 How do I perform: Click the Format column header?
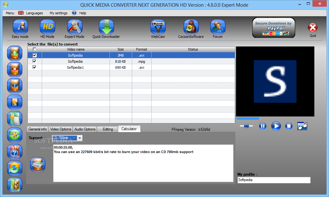[x=141, y=49]
